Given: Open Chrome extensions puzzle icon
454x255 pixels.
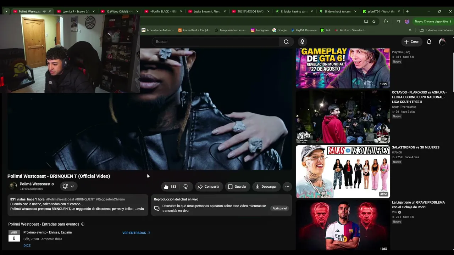Looking at the screenshot, I should click(386, 21).
